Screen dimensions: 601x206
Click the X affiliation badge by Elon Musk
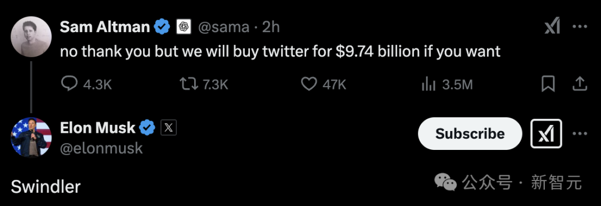point(168,128)
